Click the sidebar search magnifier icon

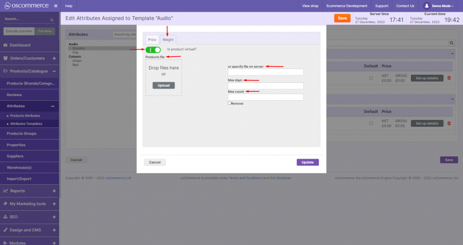click(54, 19)
